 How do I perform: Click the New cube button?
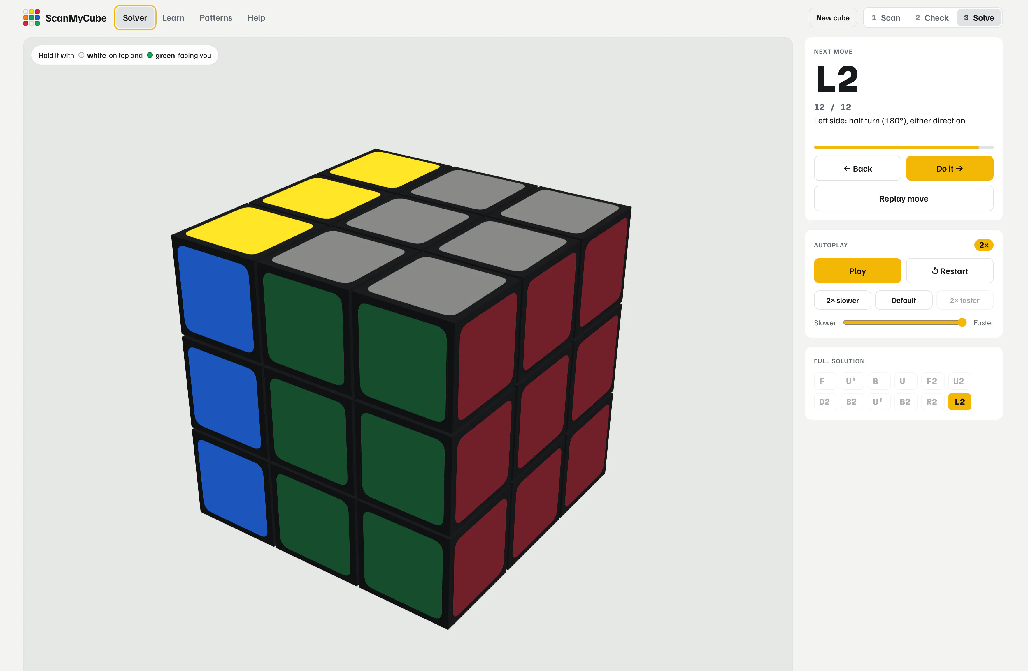[x=832, y=18]
